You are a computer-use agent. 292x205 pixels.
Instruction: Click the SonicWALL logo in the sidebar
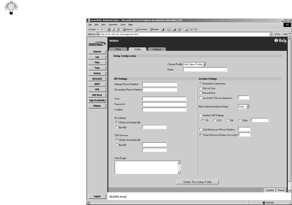(x=97, y=44)
